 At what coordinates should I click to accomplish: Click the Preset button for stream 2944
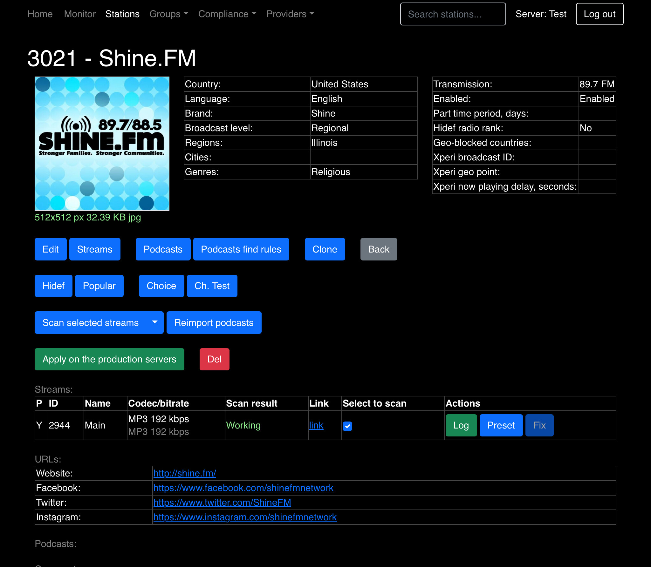(x=501, y=425)
